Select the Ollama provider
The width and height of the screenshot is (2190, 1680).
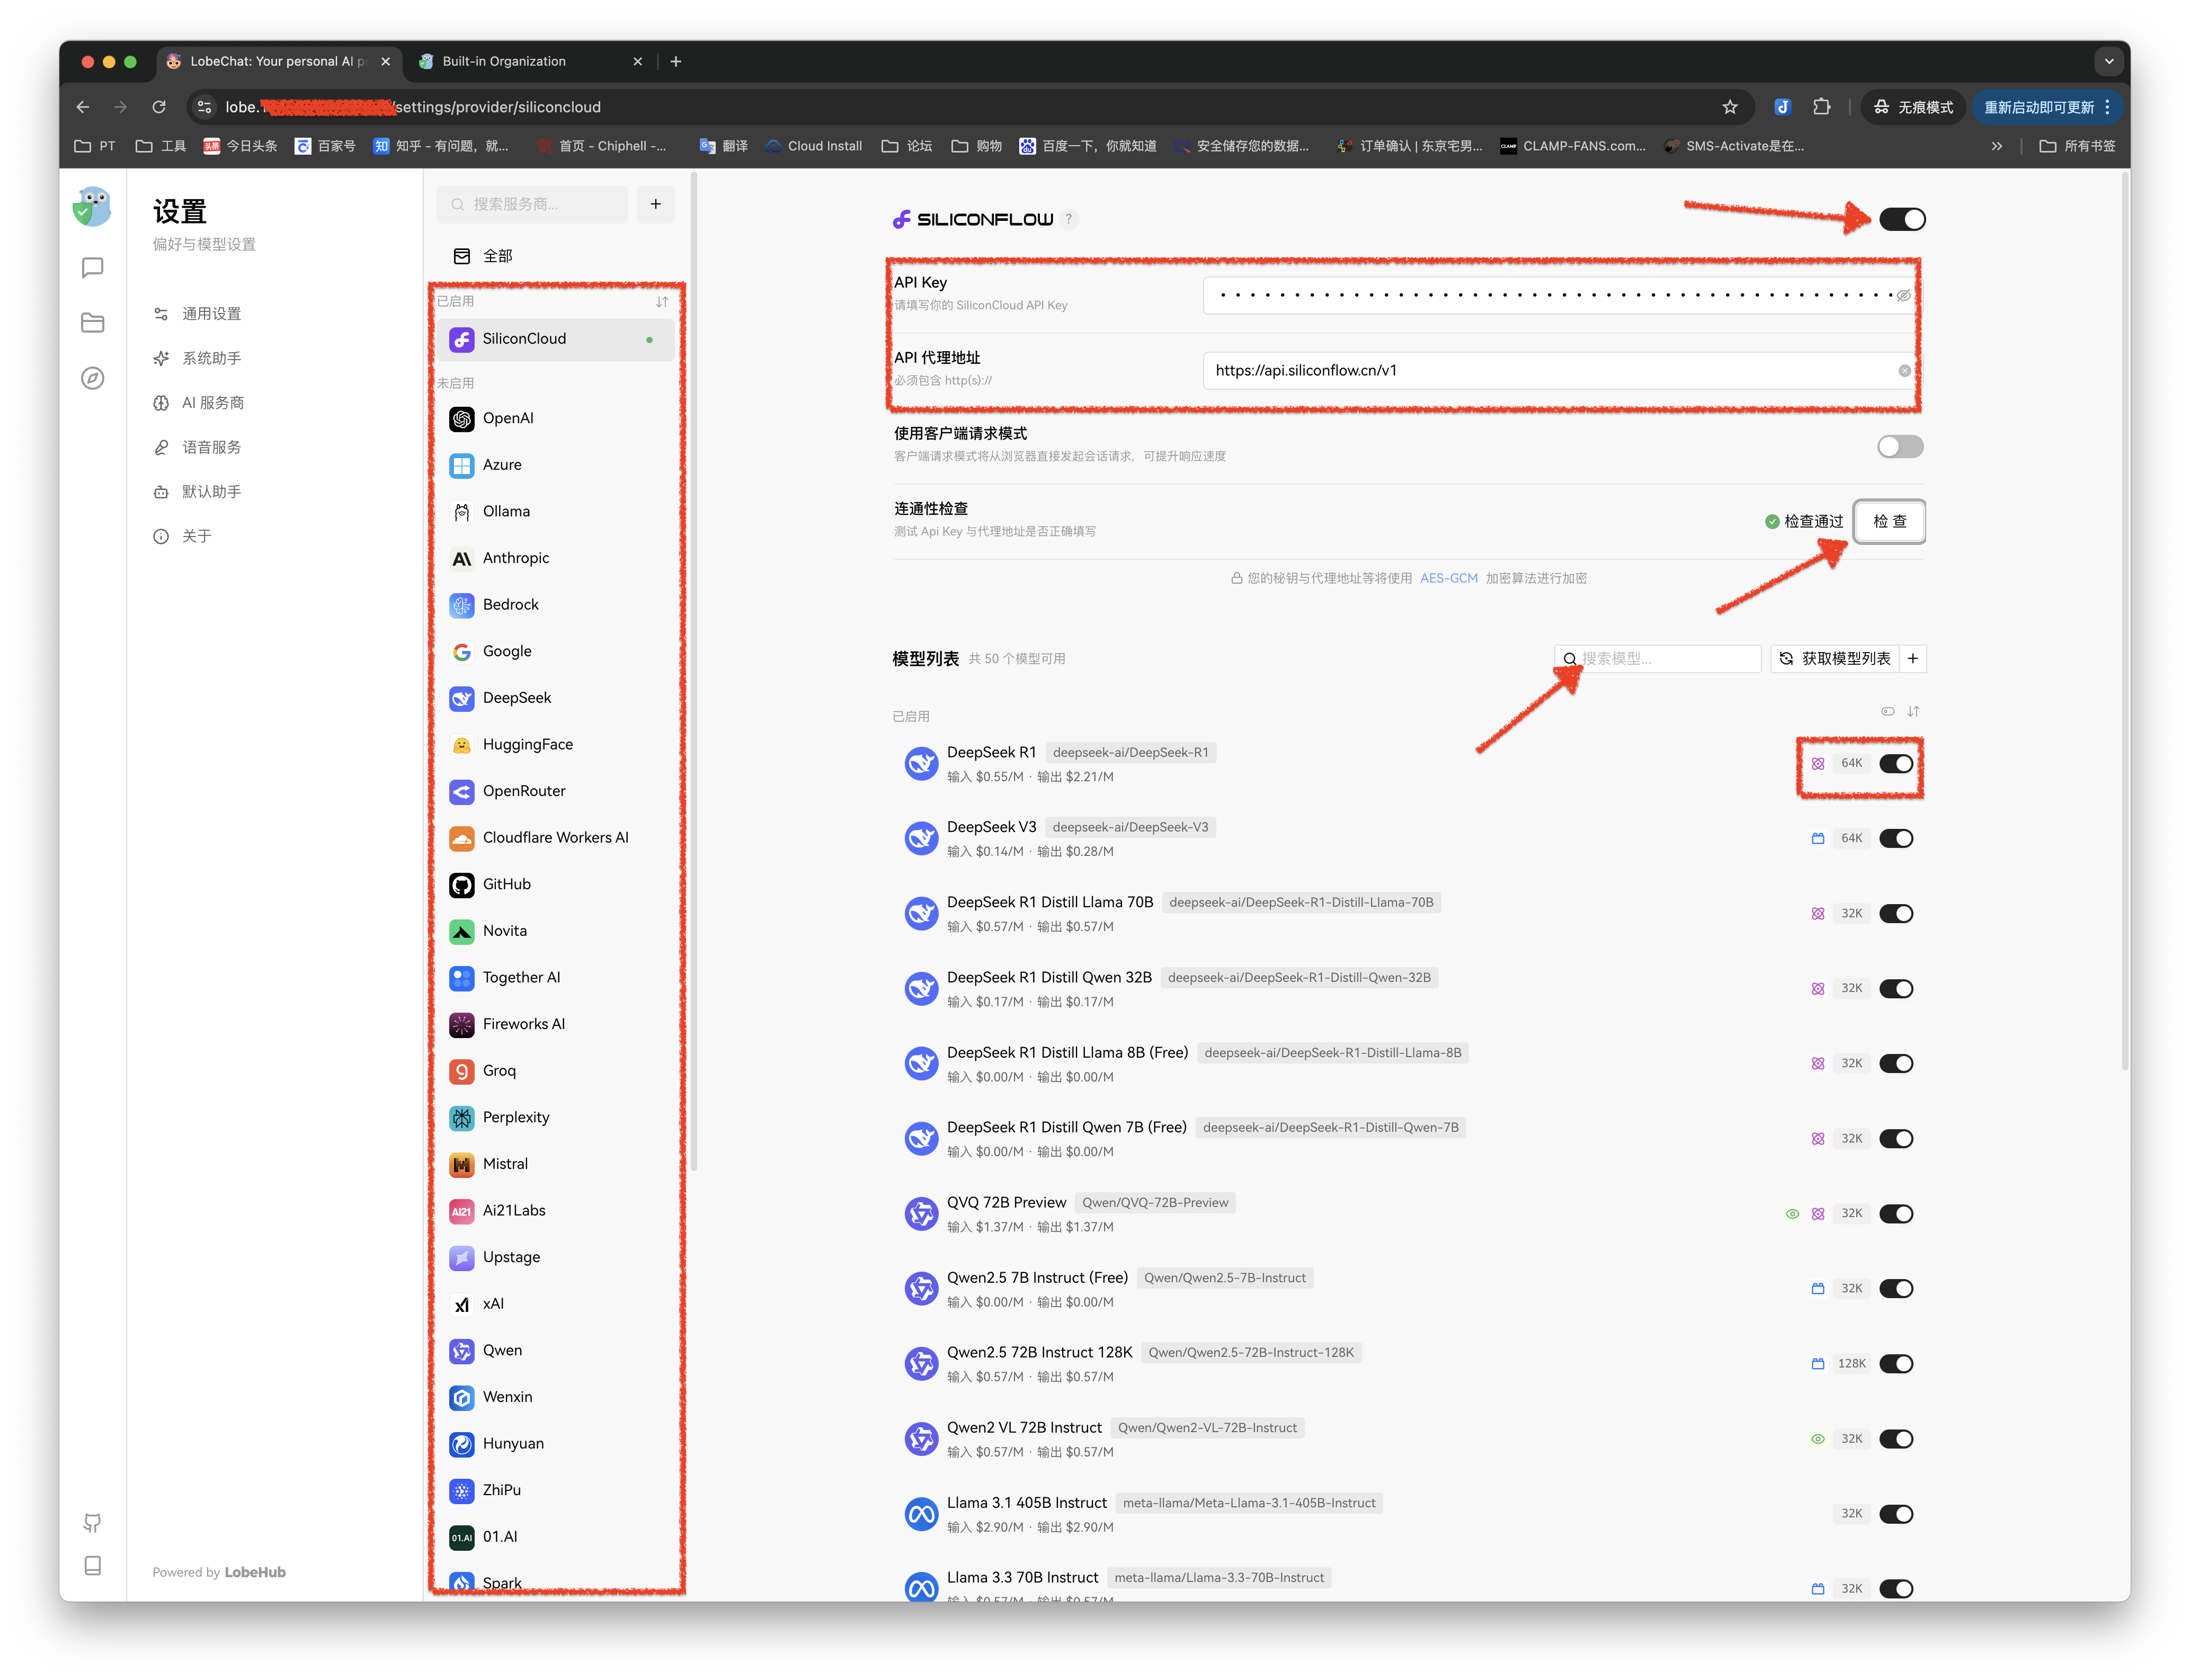point(555,511)
